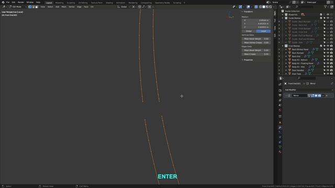Hide Door Handles in viewport
The image size is (335, 188).
tap(328, 70)
